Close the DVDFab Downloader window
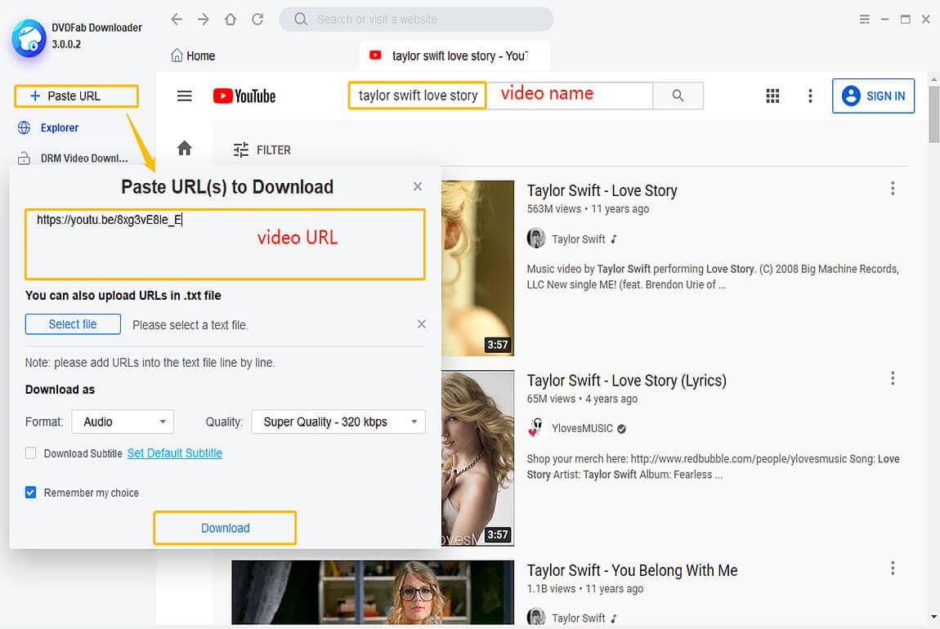The width and height of the screenshot is (940, 629). 925,19
